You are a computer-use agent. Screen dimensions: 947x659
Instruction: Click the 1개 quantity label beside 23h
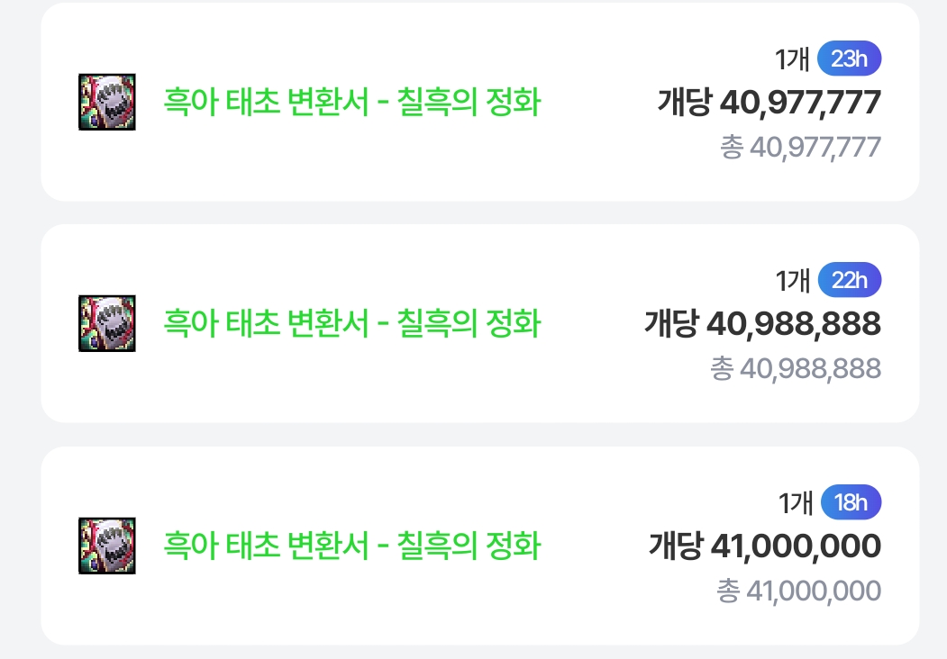coord(793,59)
